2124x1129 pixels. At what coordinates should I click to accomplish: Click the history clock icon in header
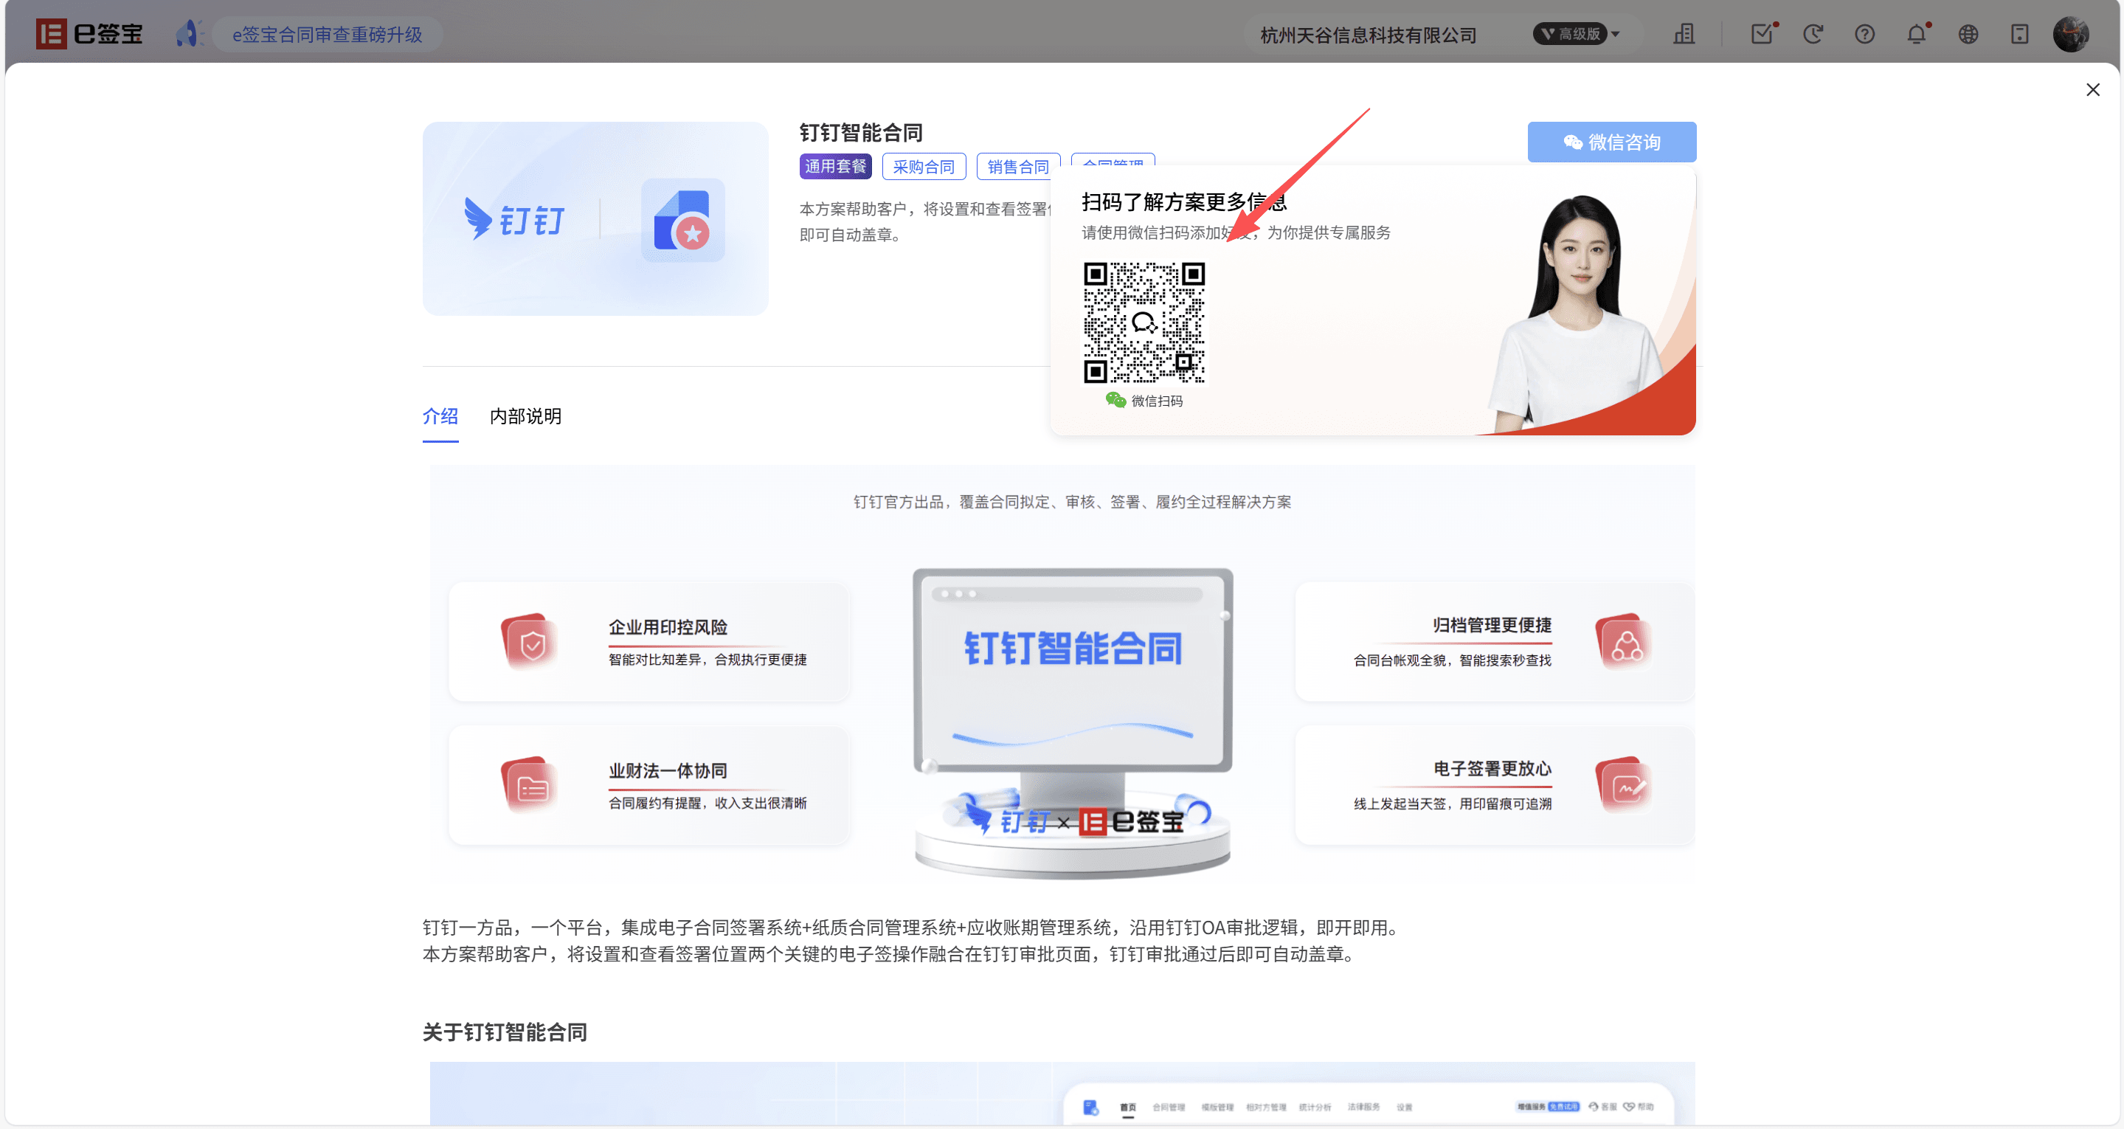click(x=1813, y=34)
